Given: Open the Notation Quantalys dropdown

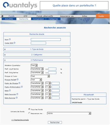Looking at the screenshot, I should click(x=34, y=65).
